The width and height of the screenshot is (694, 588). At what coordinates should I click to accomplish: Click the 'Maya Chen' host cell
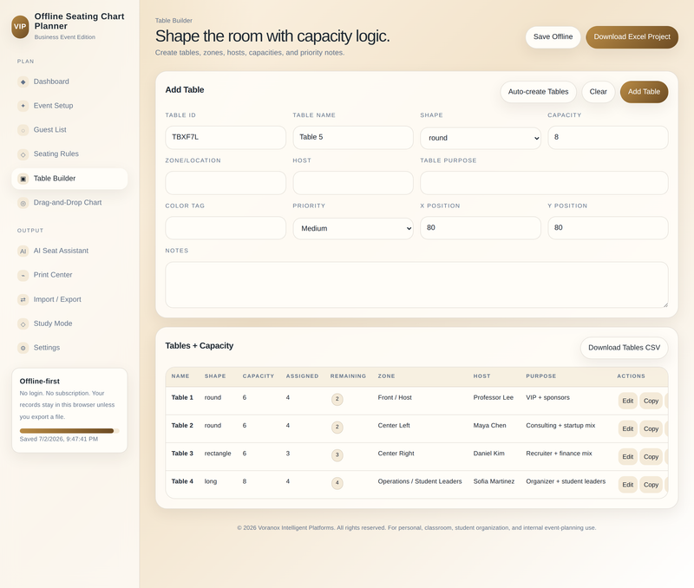[x=489, y=426]
